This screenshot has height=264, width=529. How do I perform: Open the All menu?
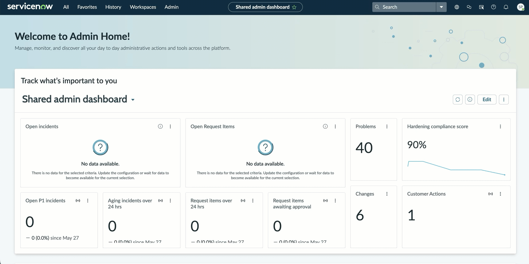66,7
